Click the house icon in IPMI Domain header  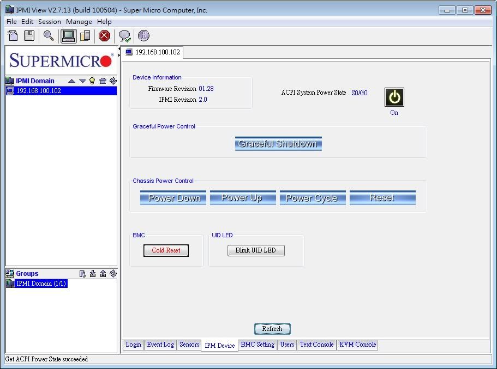point(103,81)
